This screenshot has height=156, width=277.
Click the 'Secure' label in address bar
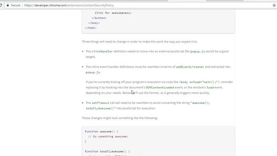16,5
